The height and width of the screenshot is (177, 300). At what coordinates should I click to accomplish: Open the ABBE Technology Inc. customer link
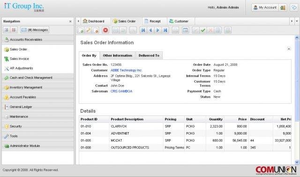127,71
